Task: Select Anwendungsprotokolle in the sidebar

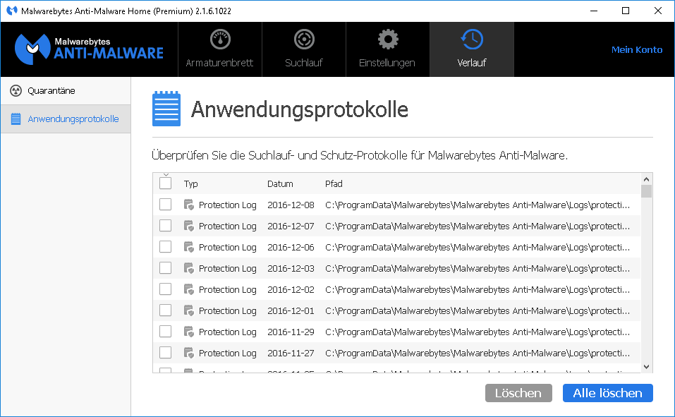Action: coord(66,119)
